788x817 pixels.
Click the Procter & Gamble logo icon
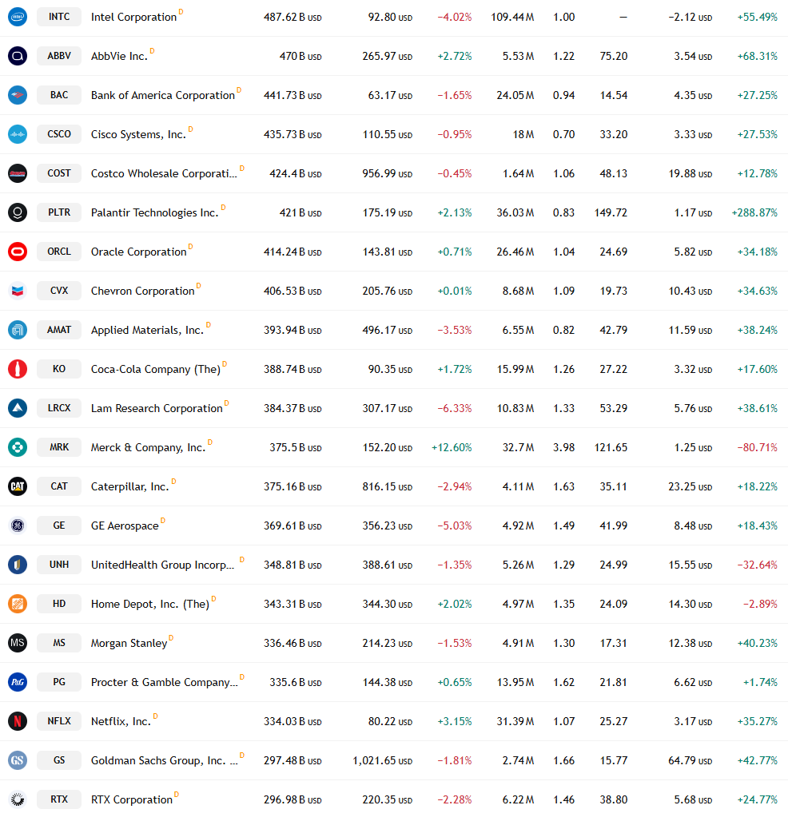coord(18,682)
